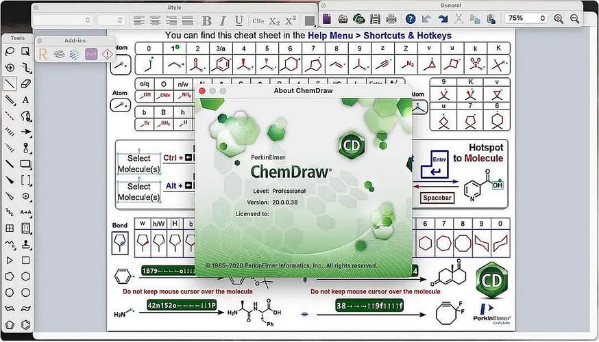The image size is (599, 342).
Task: Select the Table tool
Action: pyautogui.click(x=10, y=228)
